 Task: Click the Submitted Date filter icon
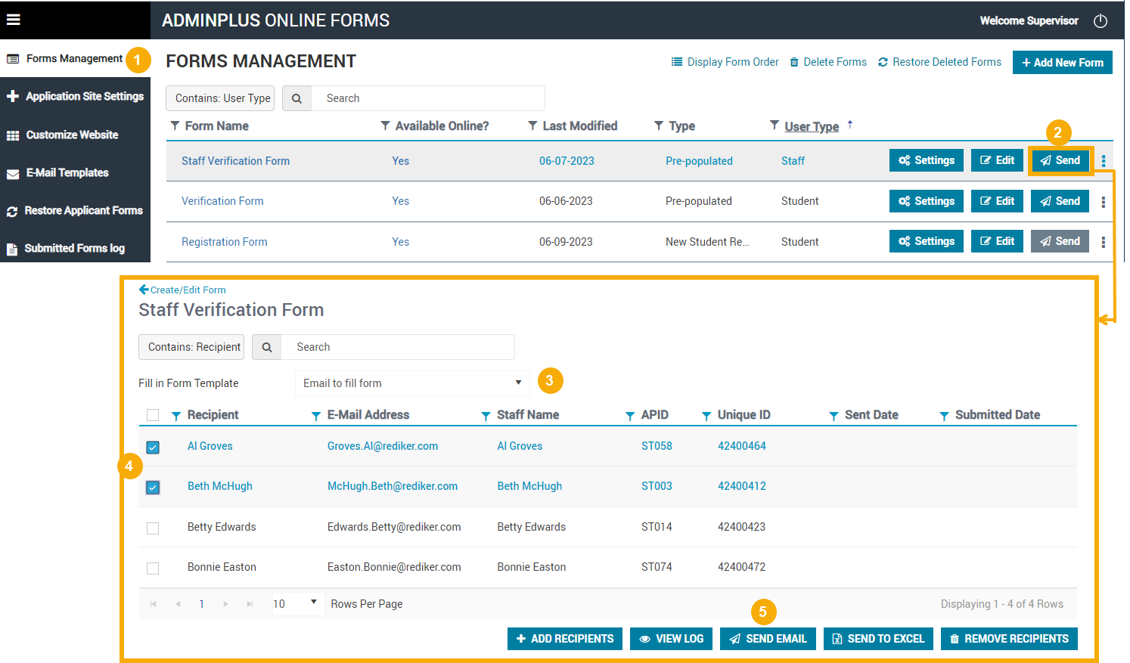pos(944,416)
